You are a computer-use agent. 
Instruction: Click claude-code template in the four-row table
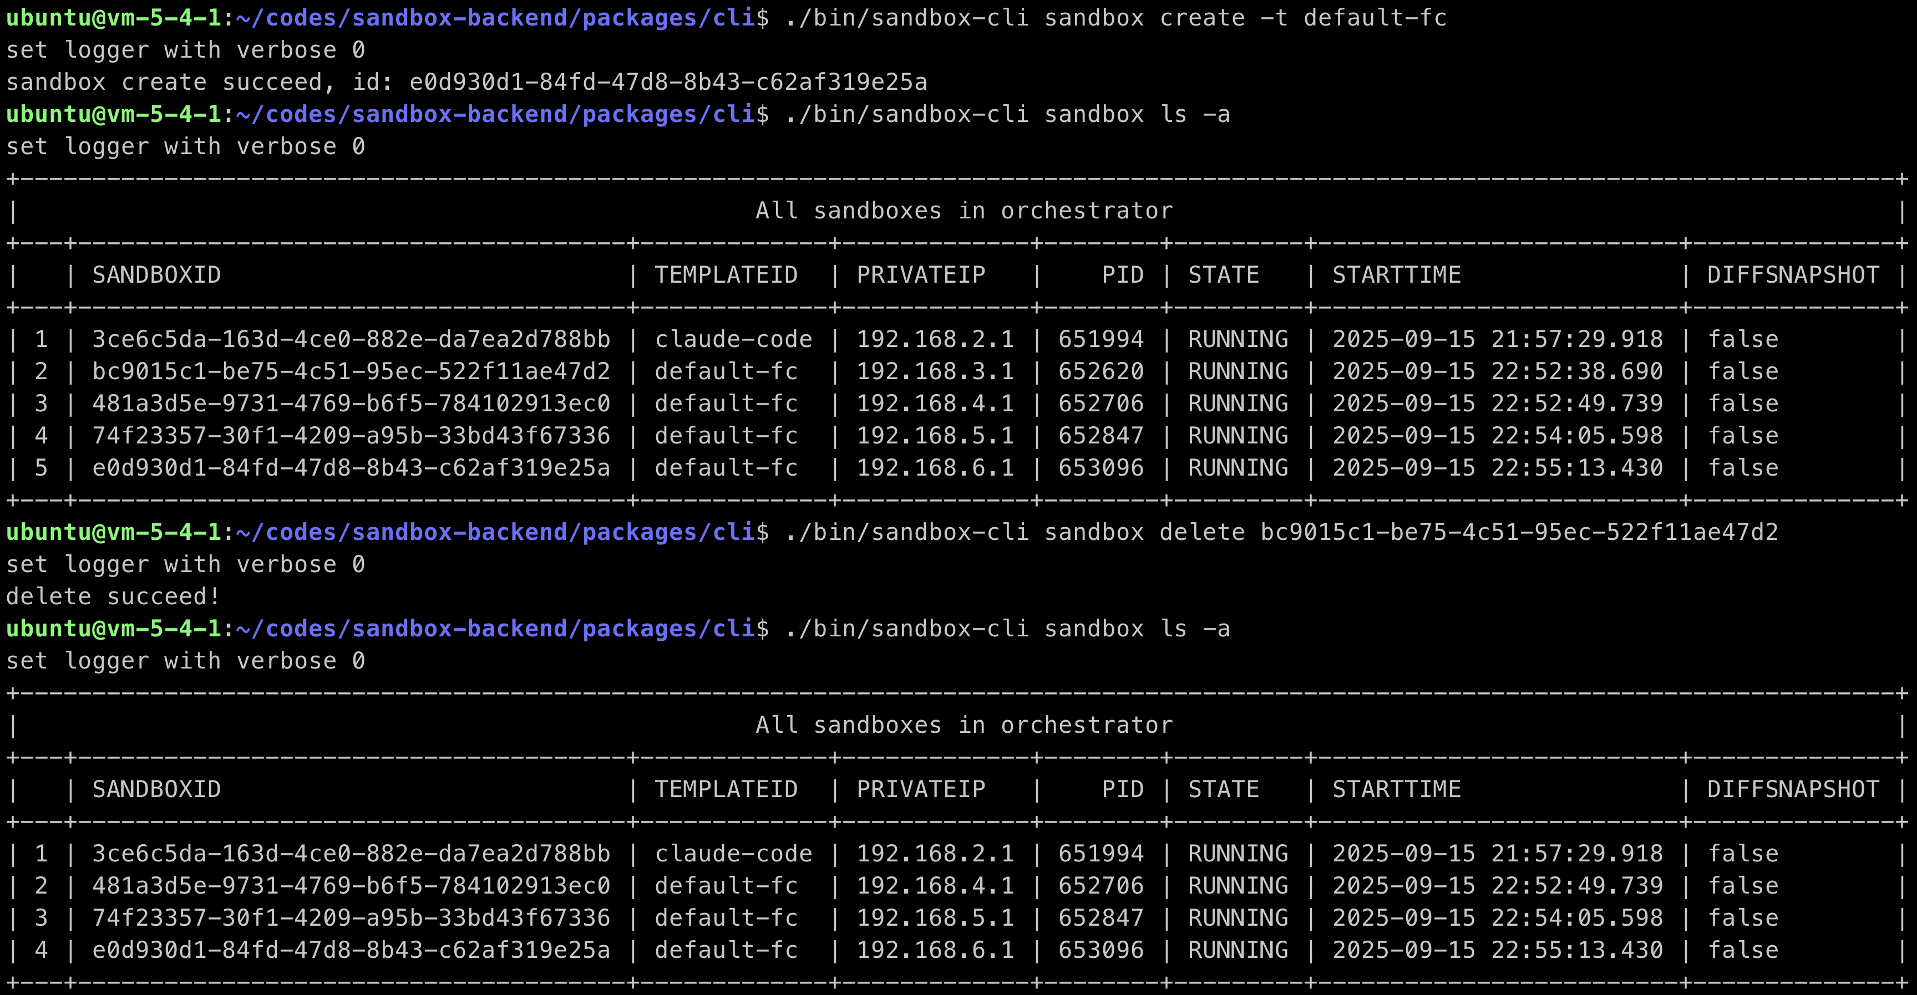[x=733, y=854]
